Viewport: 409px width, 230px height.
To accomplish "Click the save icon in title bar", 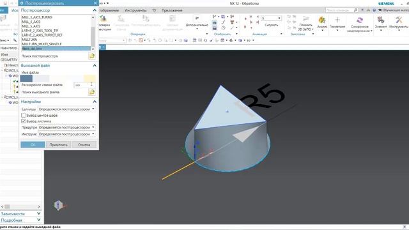I will [x=4, y=3].
